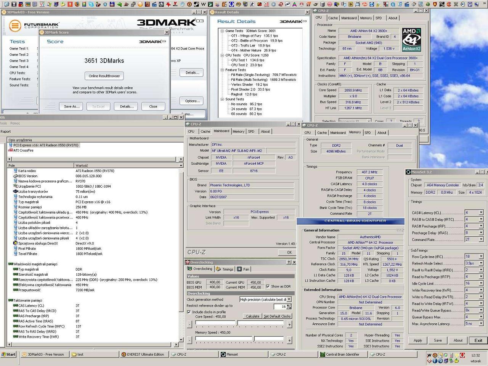This screenshot has width=488, height=366.
Task: Collapse the CPU Tests tree node
Action: [222, 55]
